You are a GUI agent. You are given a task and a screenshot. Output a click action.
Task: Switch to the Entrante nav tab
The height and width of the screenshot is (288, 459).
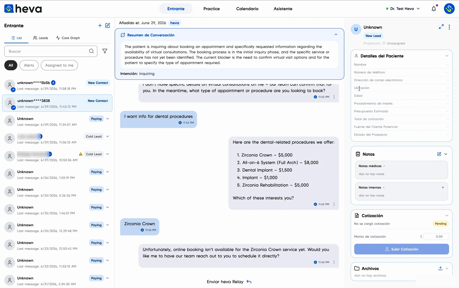pos(176,9)
